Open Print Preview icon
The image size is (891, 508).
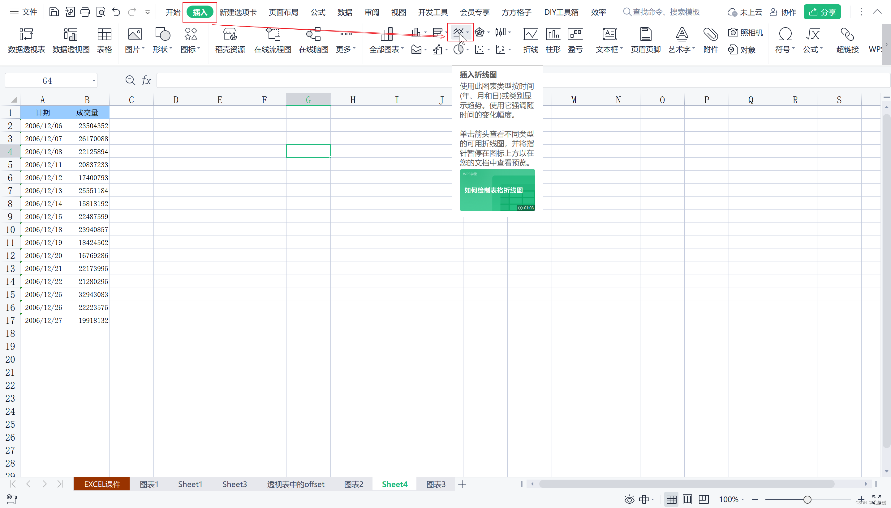[x=101, y=12]
